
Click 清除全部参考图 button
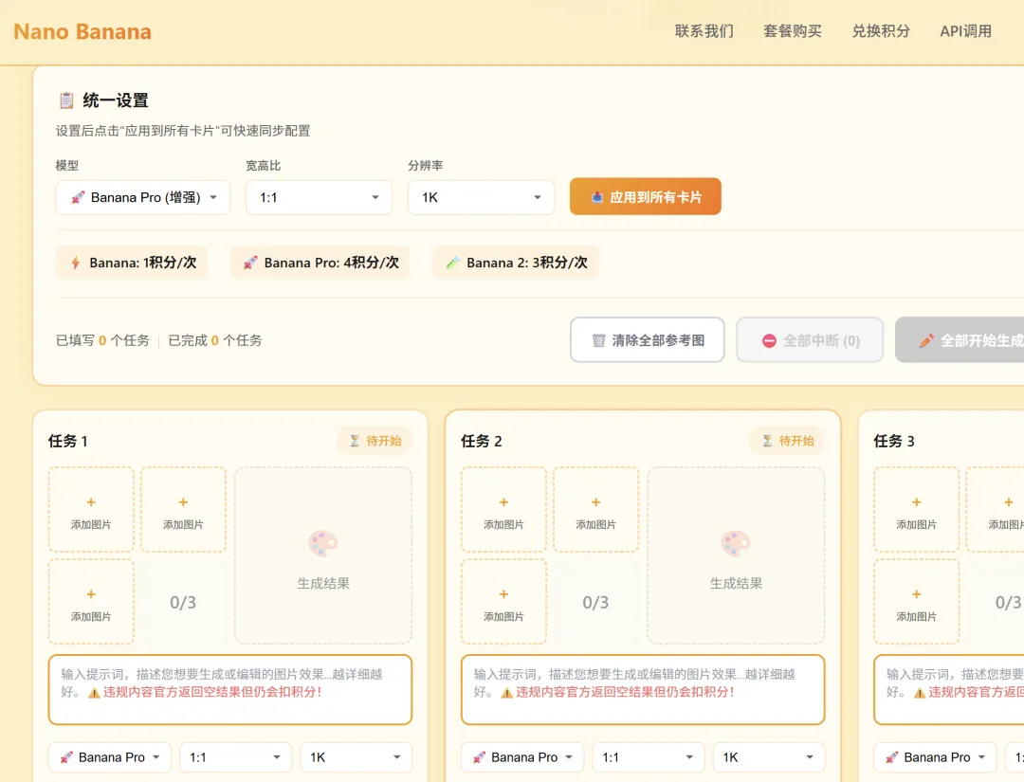coord(648,340)
